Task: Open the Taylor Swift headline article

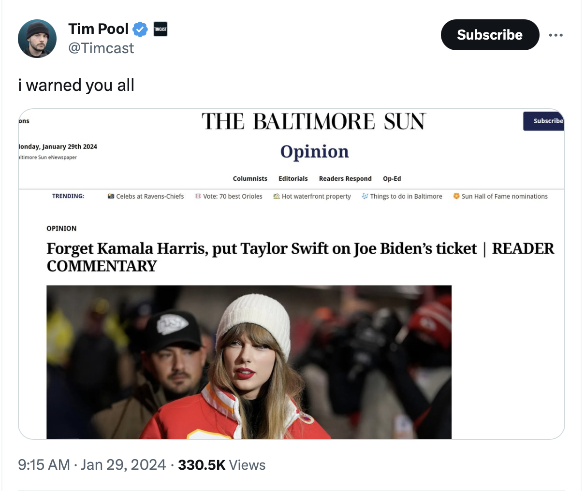Action: 300,257
